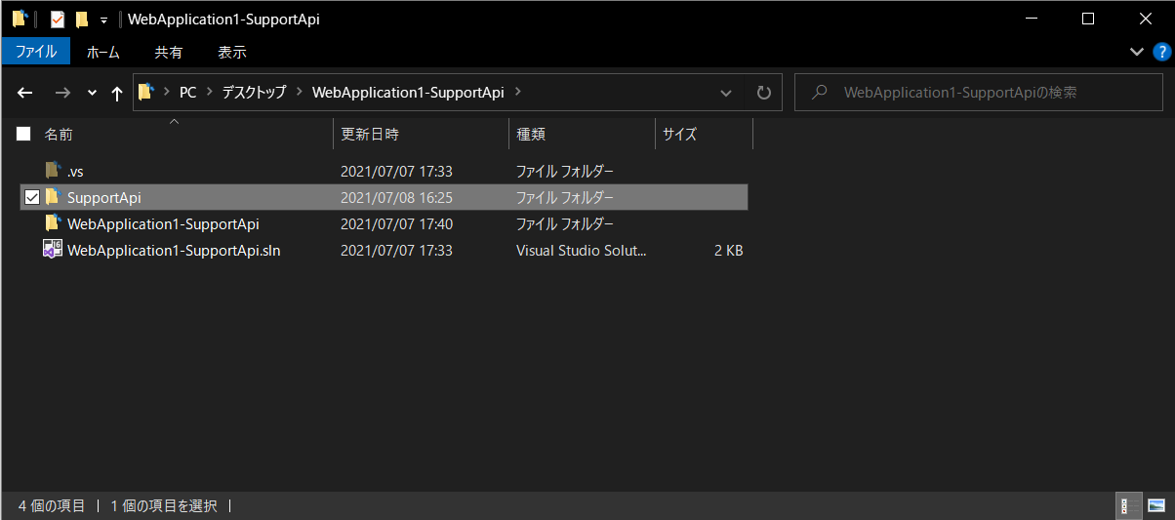Expand the chevron after WebApplication1-SupportApi breadcrumb

[x=517, y=93]
